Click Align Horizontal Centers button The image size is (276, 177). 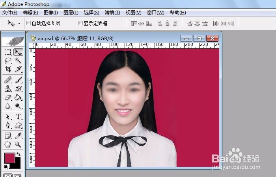(167, 23)
